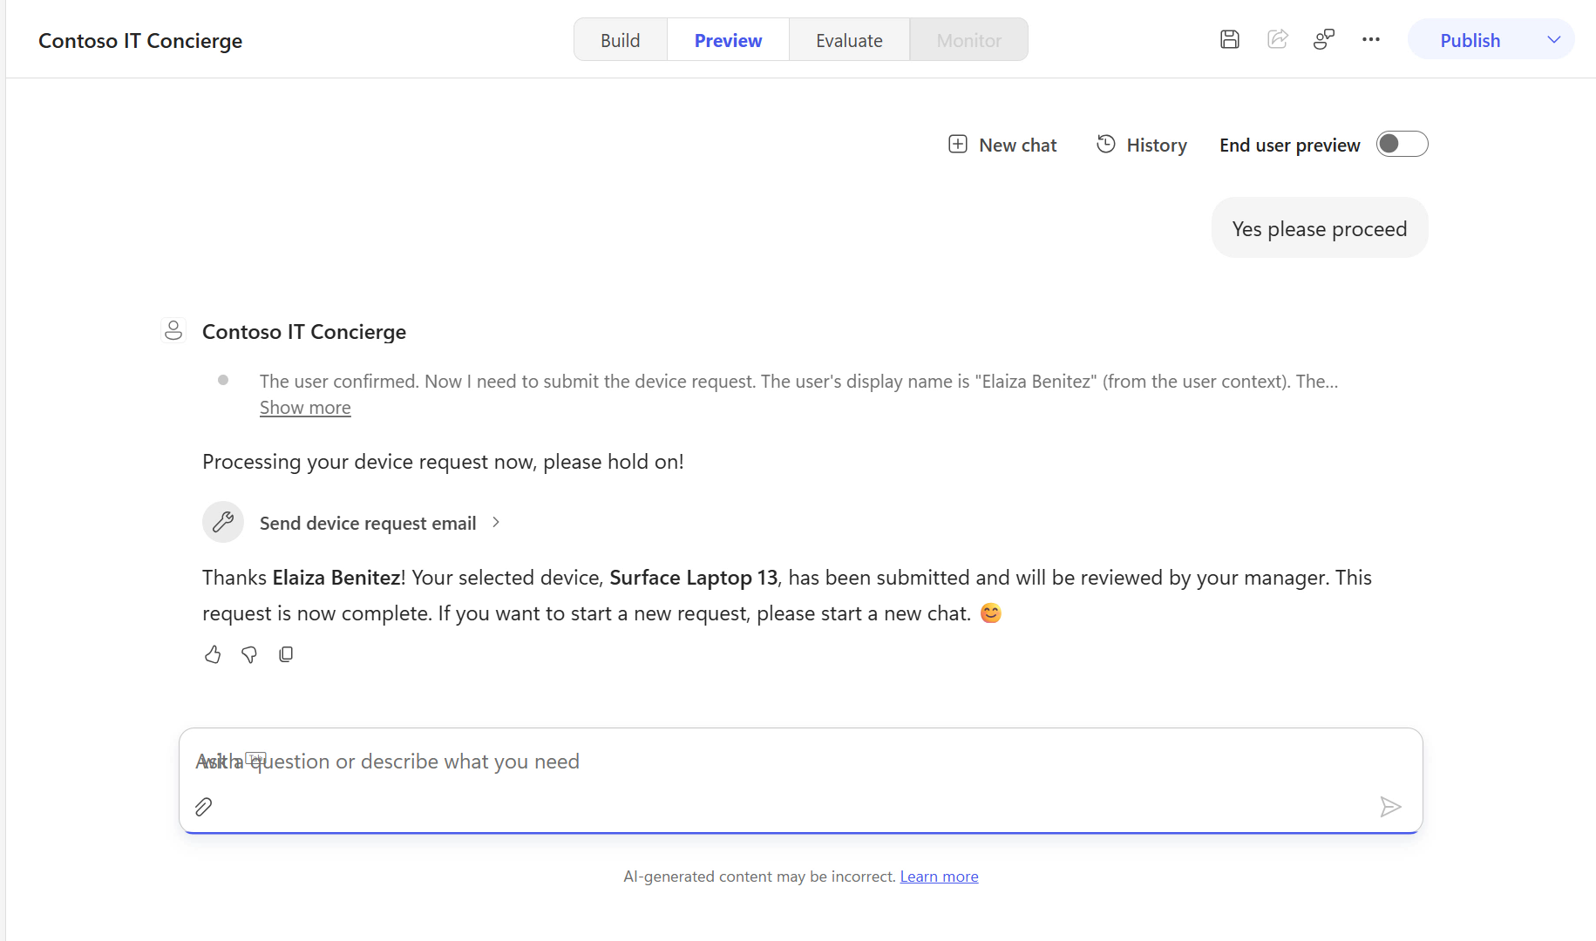Open the three-dot more options menu

[x=1370, y=39]
